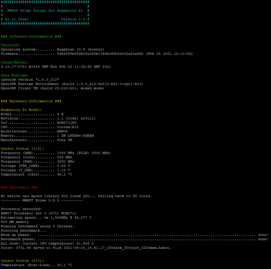Click the 'Estimating speed... 4x 1,500MHz' line
Viewport: 271px width, 269px height.
[x=46, y=218]
